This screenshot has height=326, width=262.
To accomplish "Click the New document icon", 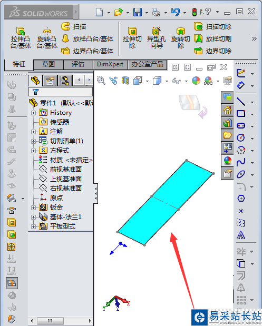I will (99, 12).
